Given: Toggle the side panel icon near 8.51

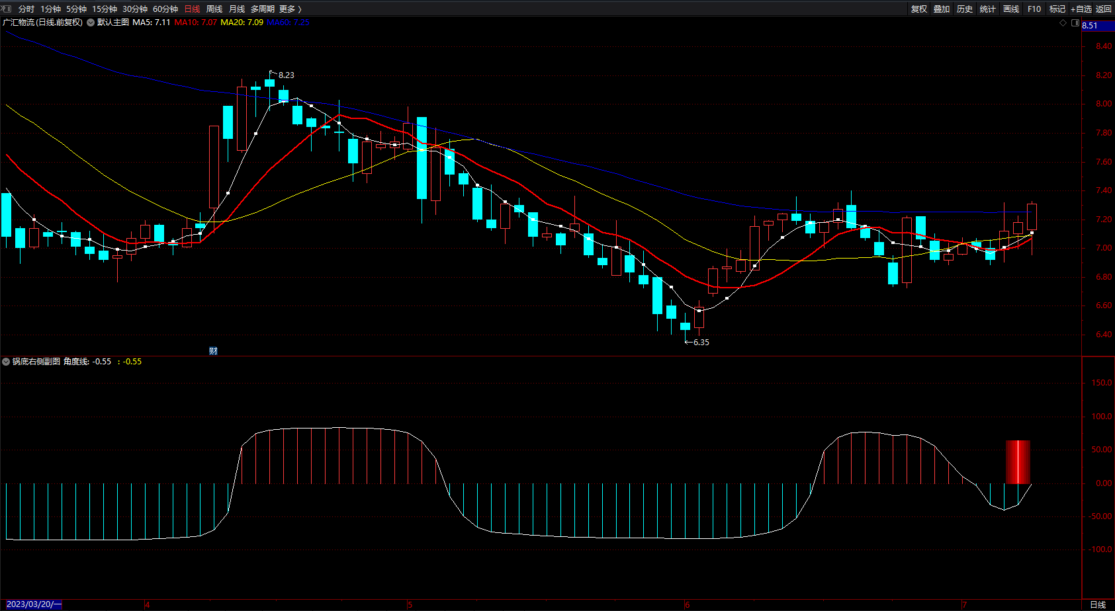Looking at the screenshot, I should 1075,22.
